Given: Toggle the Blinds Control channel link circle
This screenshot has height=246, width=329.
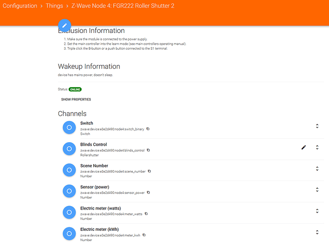Looking at the screenshot, I should [69, 149].
